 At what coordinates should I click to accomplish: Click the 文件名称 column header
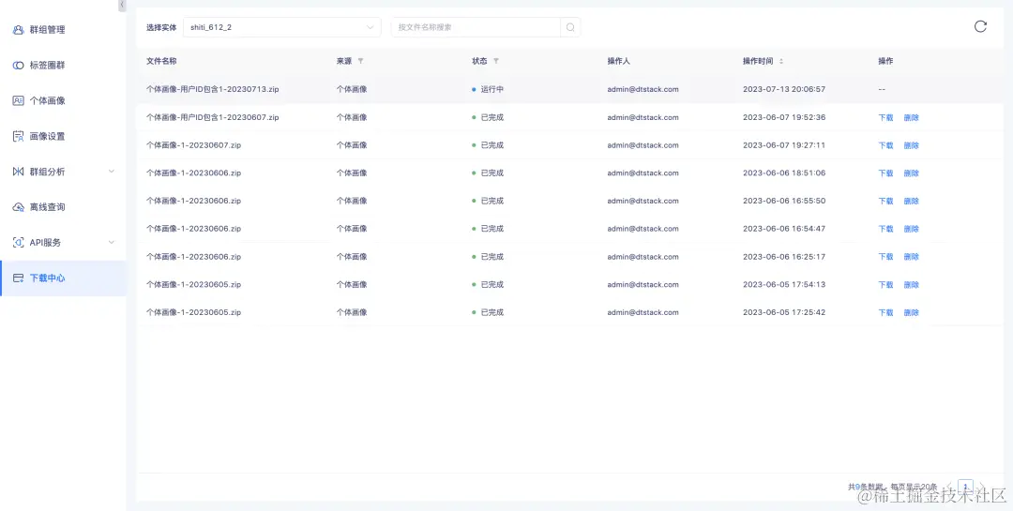point(161,61)
